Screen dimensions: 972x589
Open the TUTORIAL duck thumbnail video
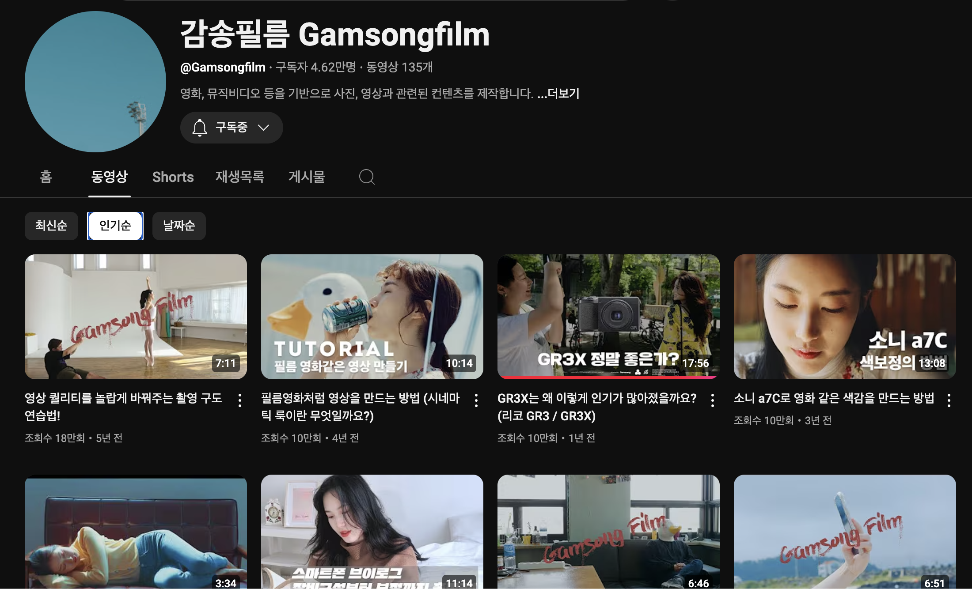(x=372, y=316)
